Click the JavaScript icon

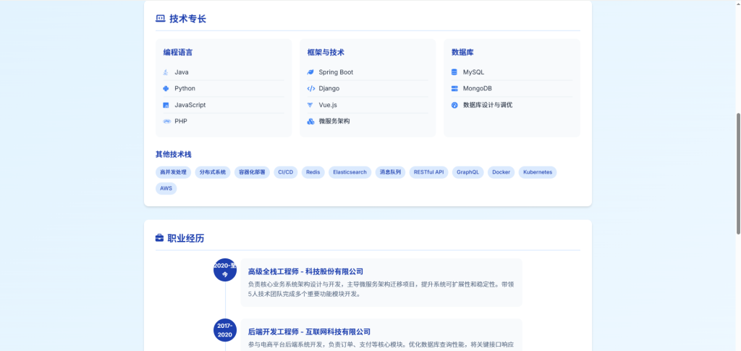[166, 105]
